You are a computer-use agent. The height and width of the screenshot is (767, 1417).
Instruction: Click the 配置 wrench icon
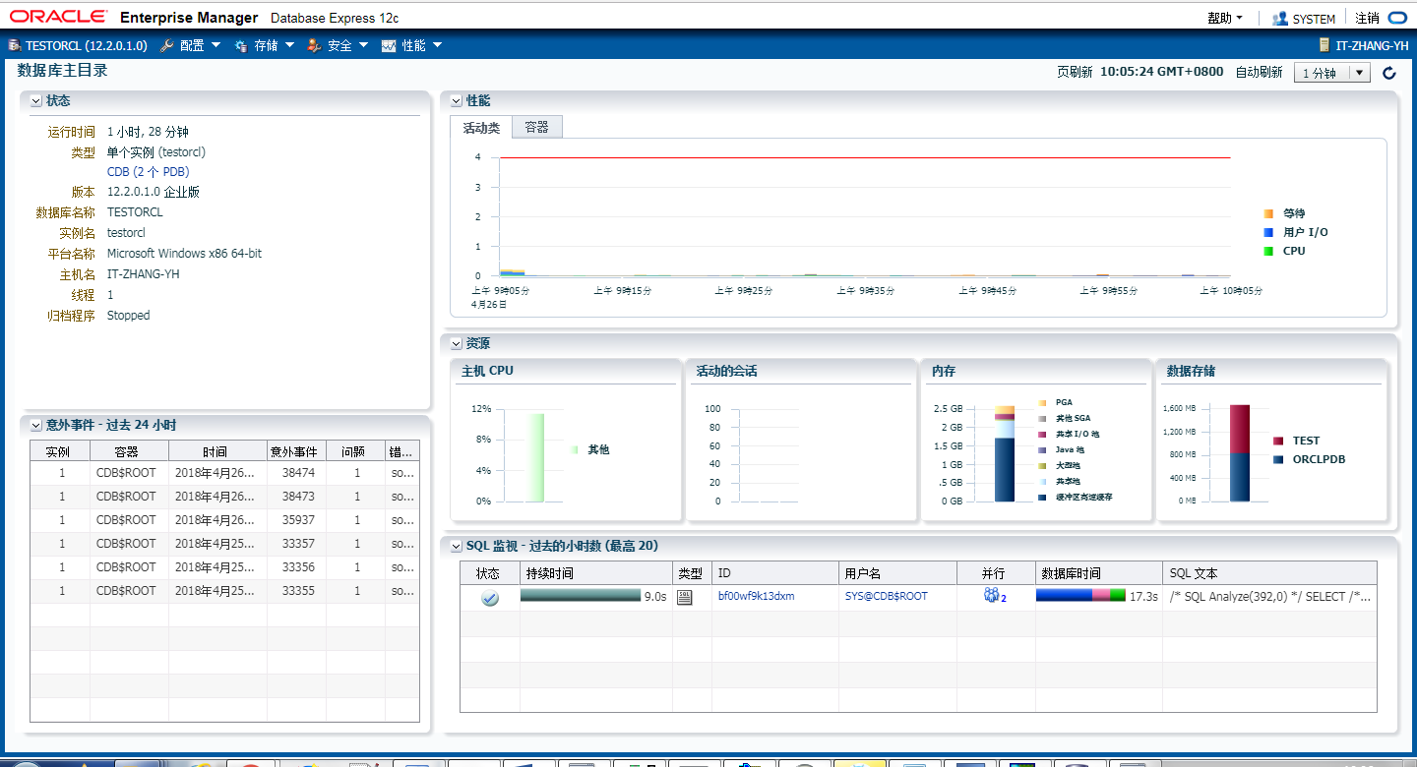click(x=166, y=45)
